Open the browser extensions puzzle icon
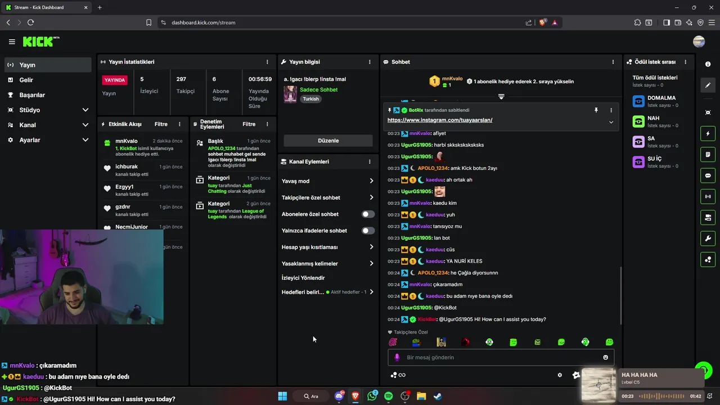Screen dimensions: 720x405 coord(637,22)
